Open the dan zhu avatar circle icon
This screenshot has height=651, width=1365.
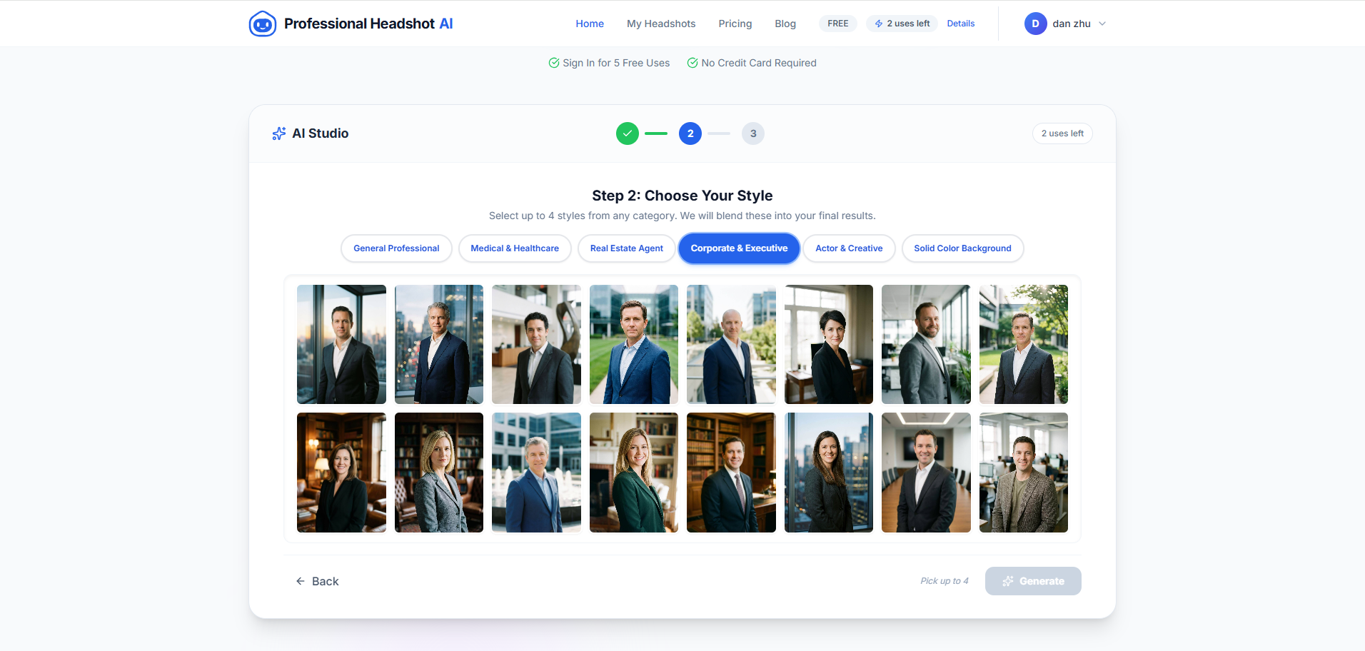point(1036,23)
